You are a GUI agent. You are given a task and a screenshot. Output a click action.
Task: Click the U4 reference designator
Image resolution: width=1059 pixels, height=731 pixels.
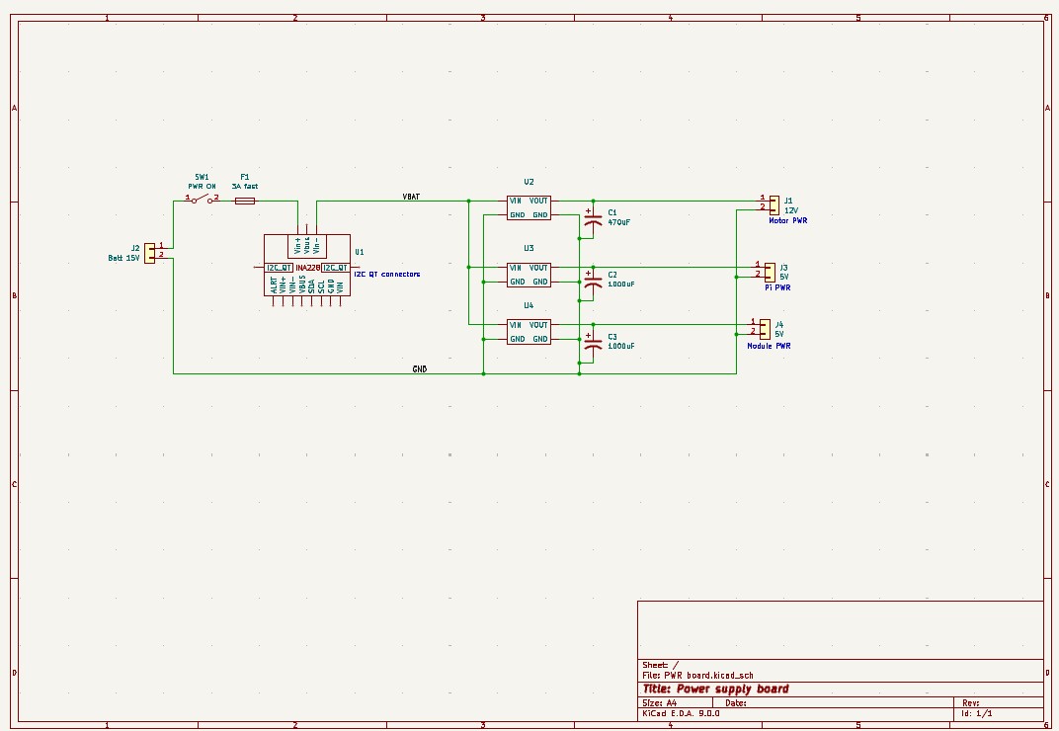(529, 306)
